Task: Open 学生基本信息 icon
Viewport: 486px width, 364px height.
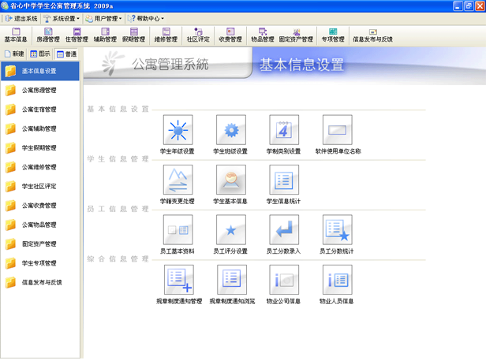Action: (x=230, y=180)
